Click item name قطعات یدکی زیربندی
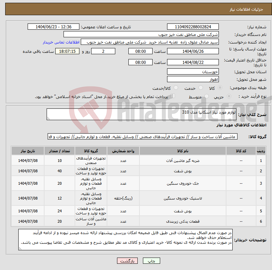The image size is (272, 270). pyautogui.click(x=183, y=221)
